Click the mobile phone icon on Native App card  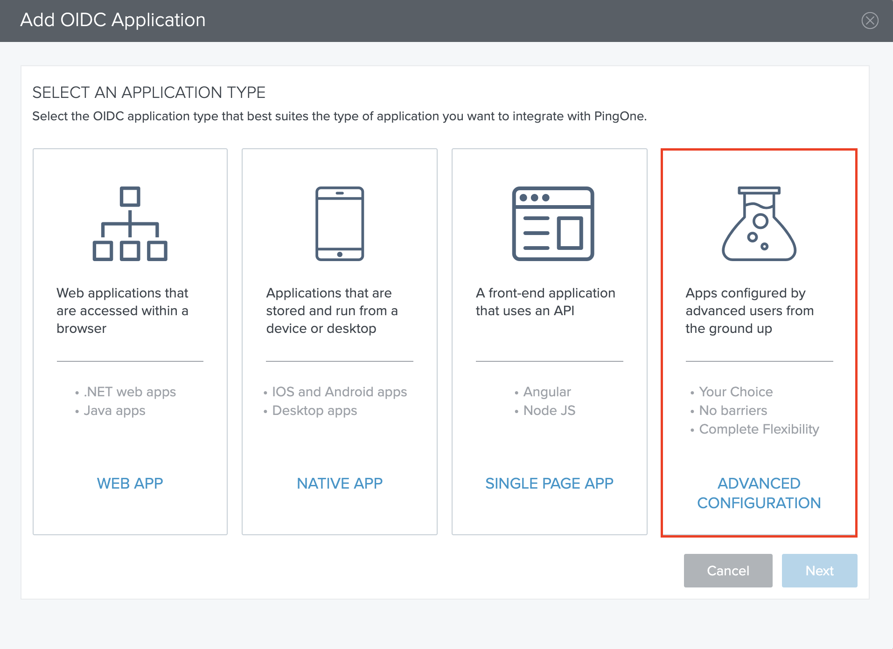(x=339, y=224)
